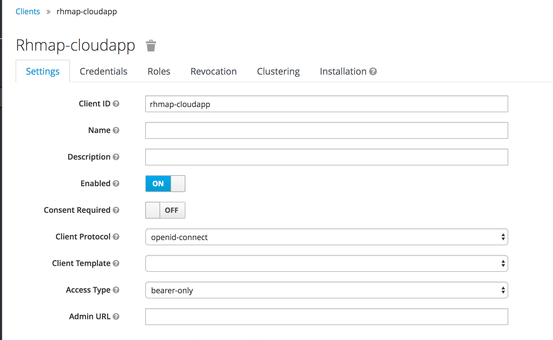553x340 pixels.
Task: Click the Consent Required help icon
Action: 116,210
